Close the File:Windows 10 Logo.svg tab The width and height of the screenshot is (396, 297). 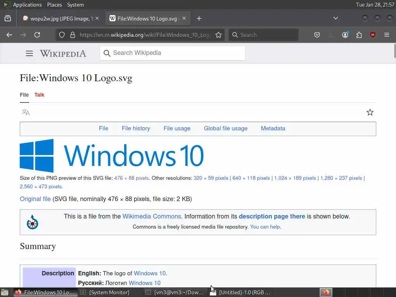[x=184, y=18]
